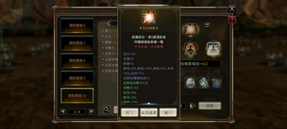
Task: Select the locked gray item icon
Action: (217, 82)
